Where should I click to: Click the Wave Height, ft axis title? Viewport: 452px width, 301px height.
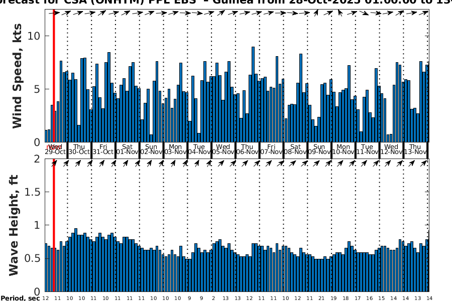[14, 224]
